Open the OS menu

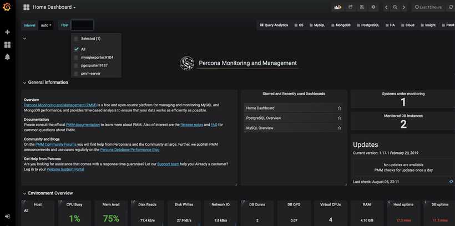pos(299,25)
